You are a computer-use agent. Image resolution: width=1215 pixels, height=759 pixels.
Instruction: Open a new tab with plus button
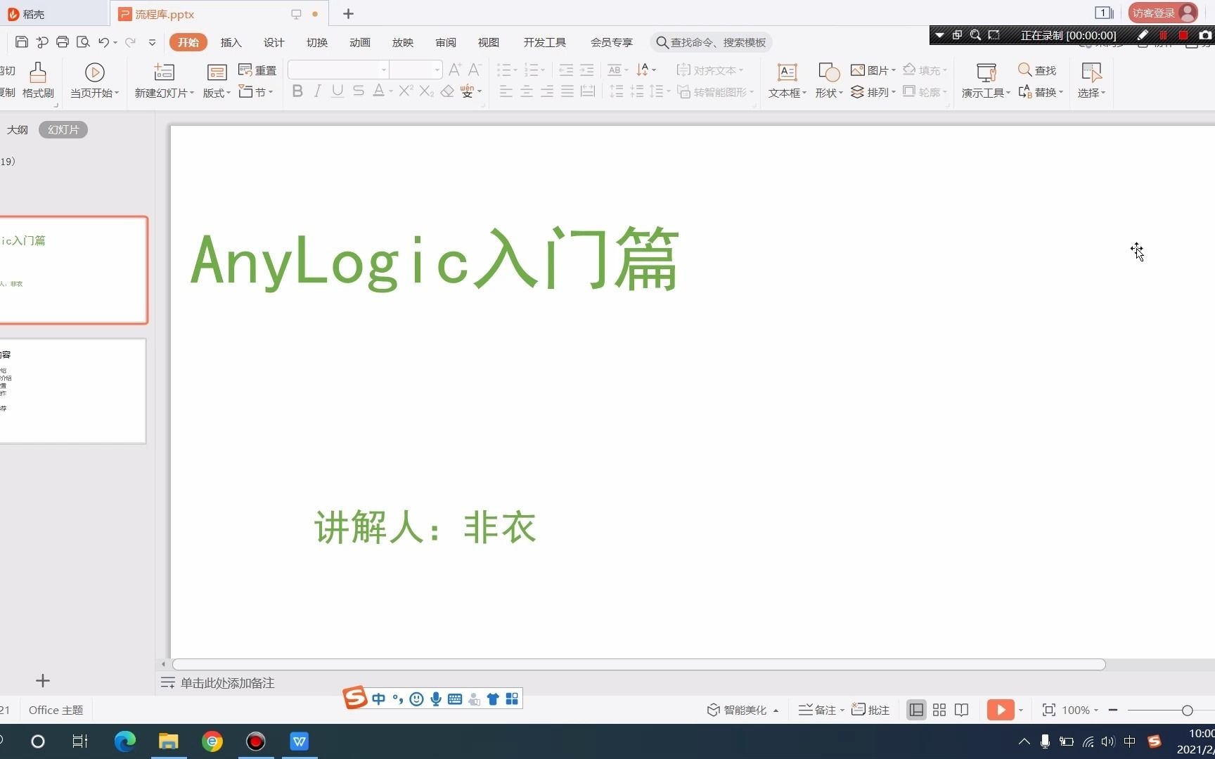click(x=348, y=13)
